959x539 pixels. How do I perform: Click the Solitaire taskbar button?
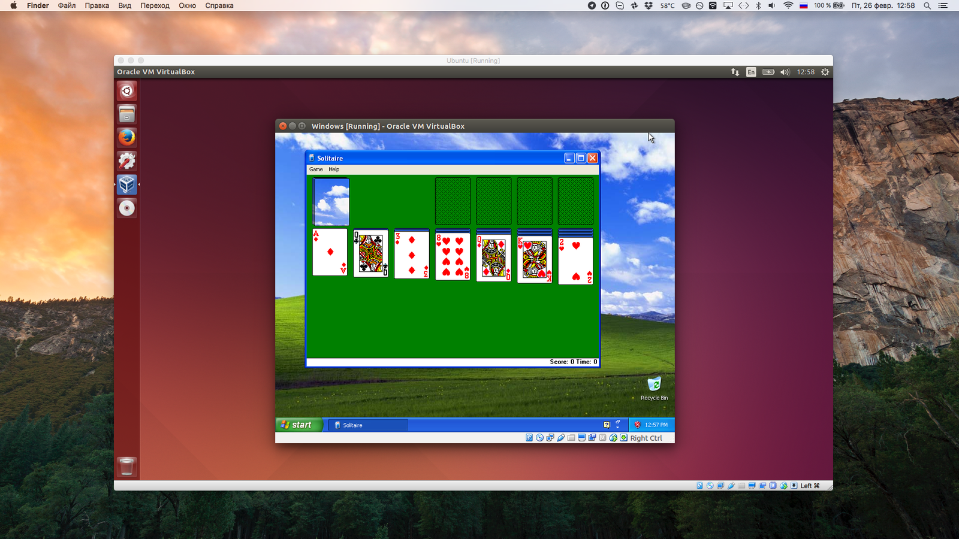[368, 425]
